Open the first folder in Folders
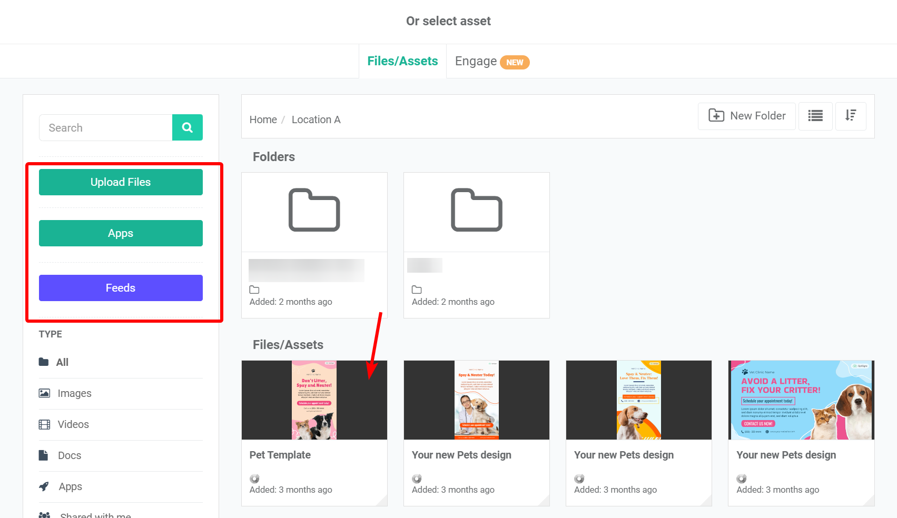 coord(314,211)
